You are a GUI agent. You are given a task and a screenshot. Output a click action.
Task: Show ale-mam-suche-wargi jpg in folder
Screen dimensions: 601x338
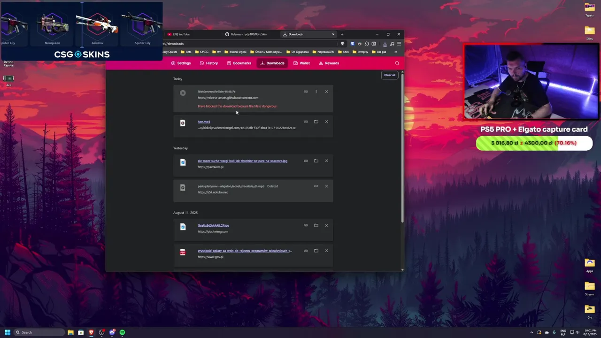coord(316,161)
